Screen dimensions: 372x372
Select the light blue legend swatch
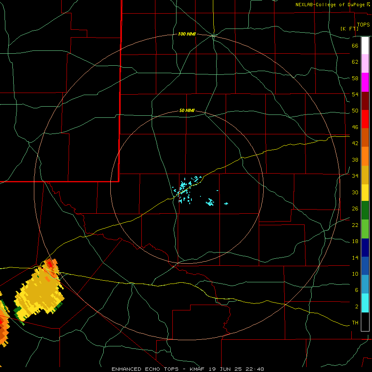365,284
